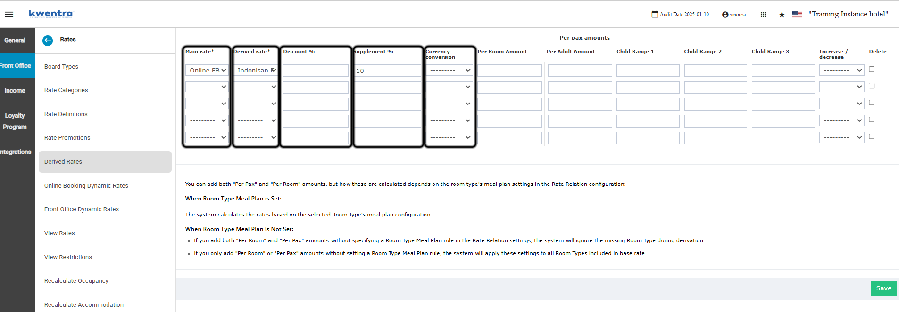This screenshot has height=312, width=899.
Task: Click the Audit Date 2025-01-10 text
Action: [x=684, y=15]
